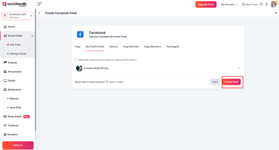Open Add Feed in the sidebar
Screen dimensions: 279x150
[15, 45]
